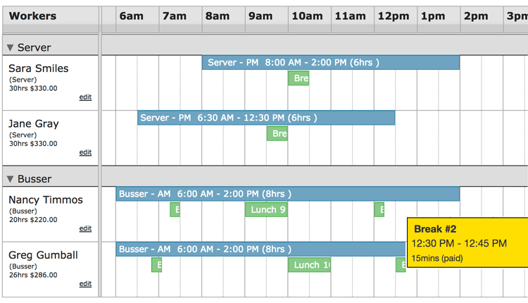This screenshot has width=528, height=303.
Task: Collapse the Busser group triangle
Action: (10, 179)
